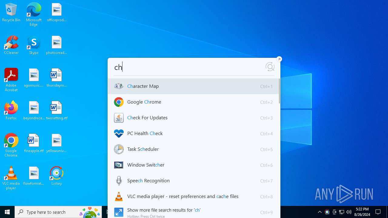Click the results list scrollbar
The image size is (388, 218).
(x=279, y=91)
